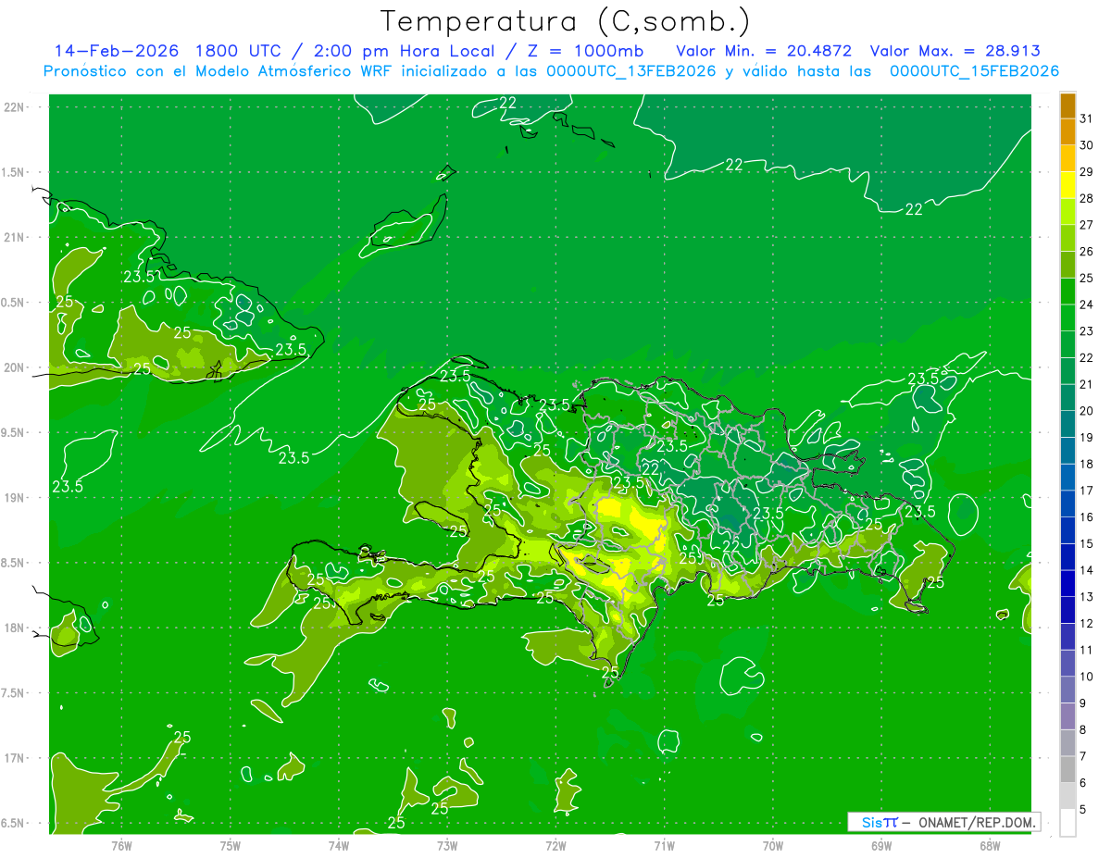Click colorbar label "31"
Viewport: 1111px width, 858px height.
click(1087, 118)
